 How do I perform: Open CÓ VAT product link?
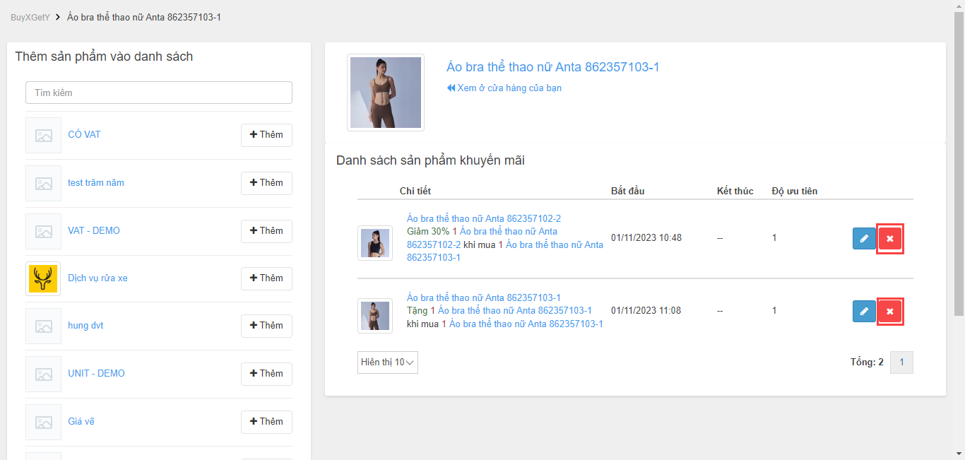tap(84, 134)
